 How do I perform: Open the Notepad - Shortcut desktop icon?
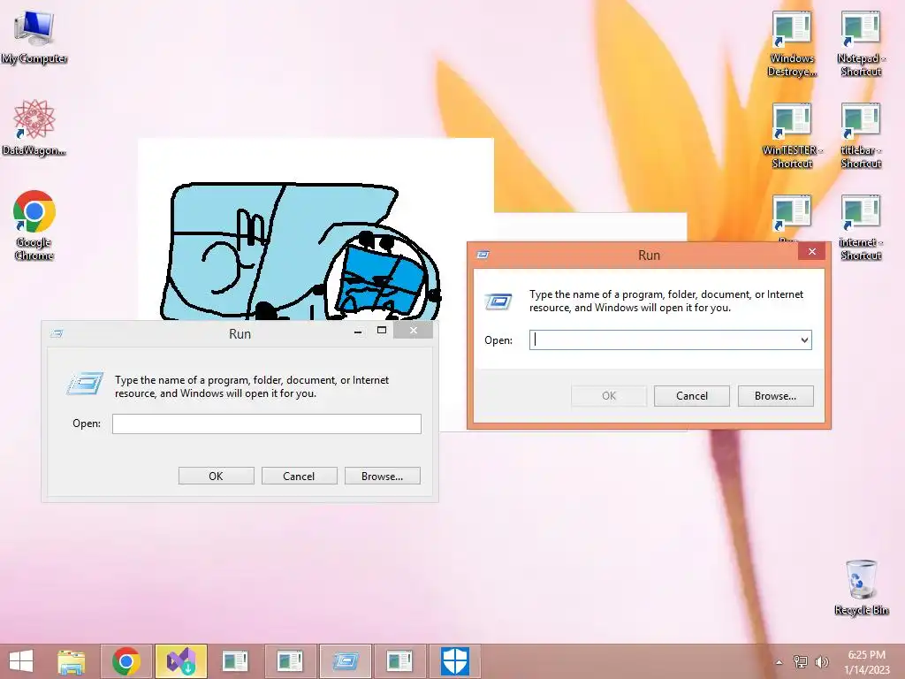click(861, 45)
